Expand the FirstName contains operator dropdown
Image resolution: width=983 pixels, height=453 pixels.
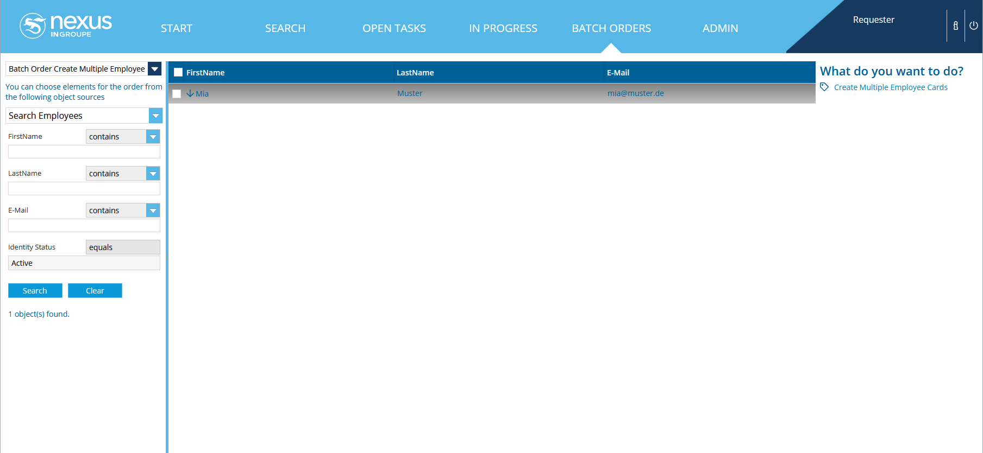153,137
